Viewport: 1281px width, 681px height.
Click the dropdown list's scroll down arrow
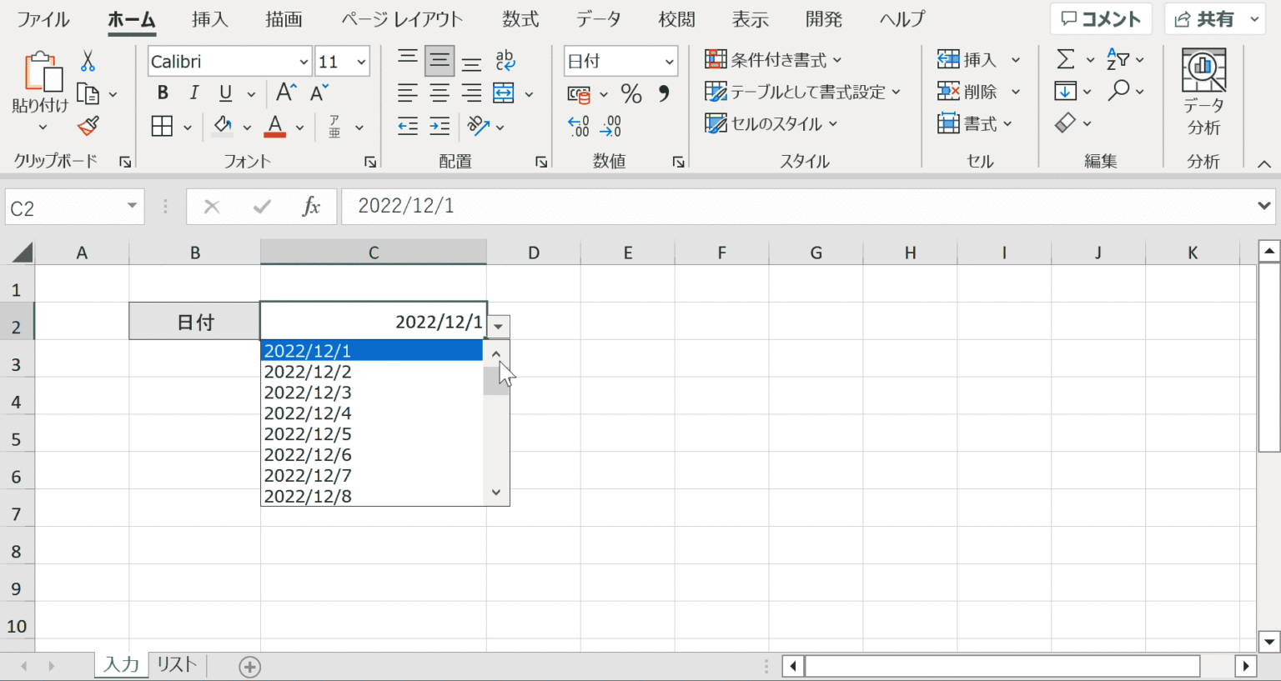pos(496,493)
